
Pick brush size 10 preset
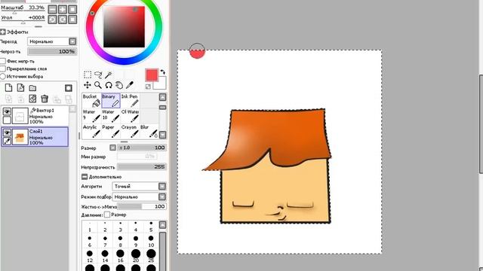151,241
